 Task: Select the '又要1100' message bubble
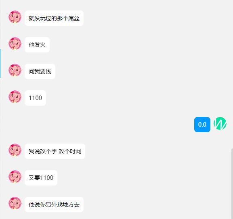coord(41,178)
